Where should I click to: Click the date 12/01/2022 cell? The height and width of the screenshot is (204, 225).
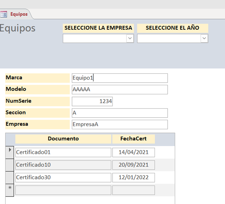pyautogui.click(x=133, y=177)
